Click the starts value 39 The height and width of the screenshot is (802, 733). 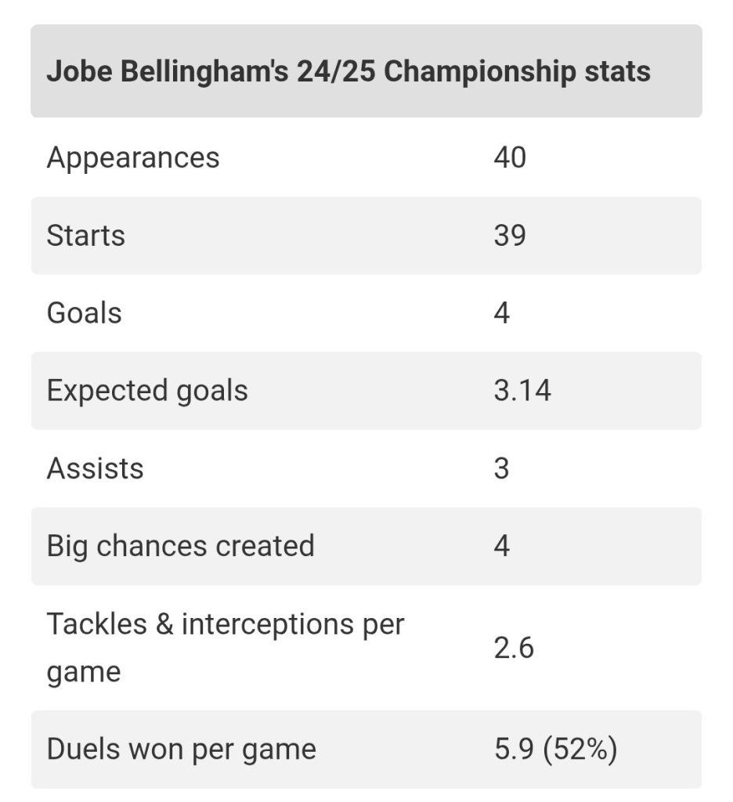pos(510,236)
